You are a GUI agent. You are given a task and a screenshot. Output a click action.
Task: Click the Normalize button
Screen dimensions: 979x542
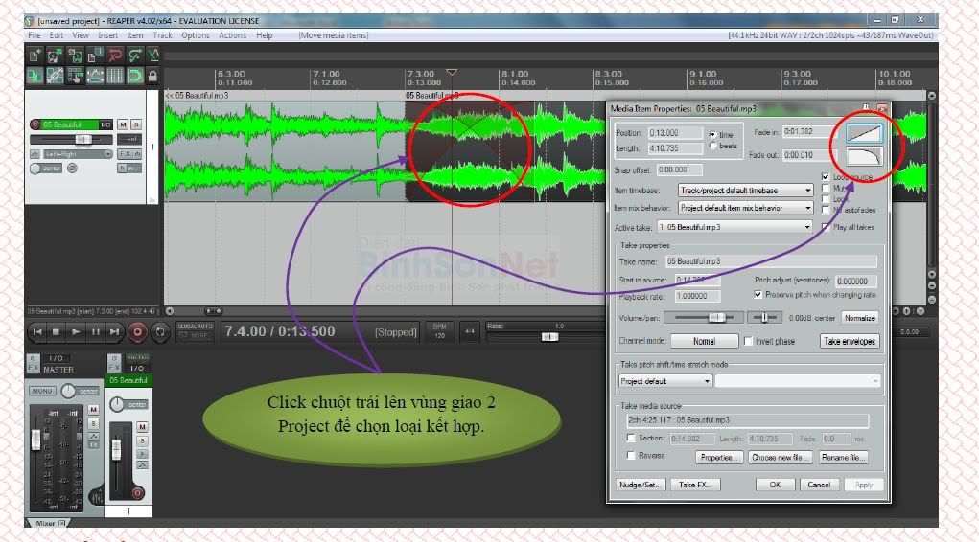pos(859,318)
